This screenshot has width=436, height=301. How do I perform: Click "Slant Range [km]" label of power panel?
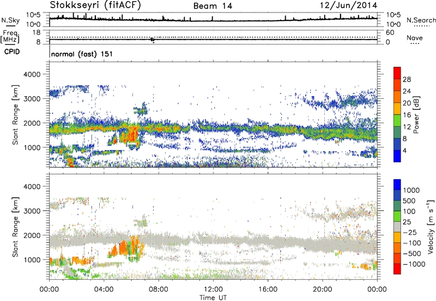tap(15, 115)
